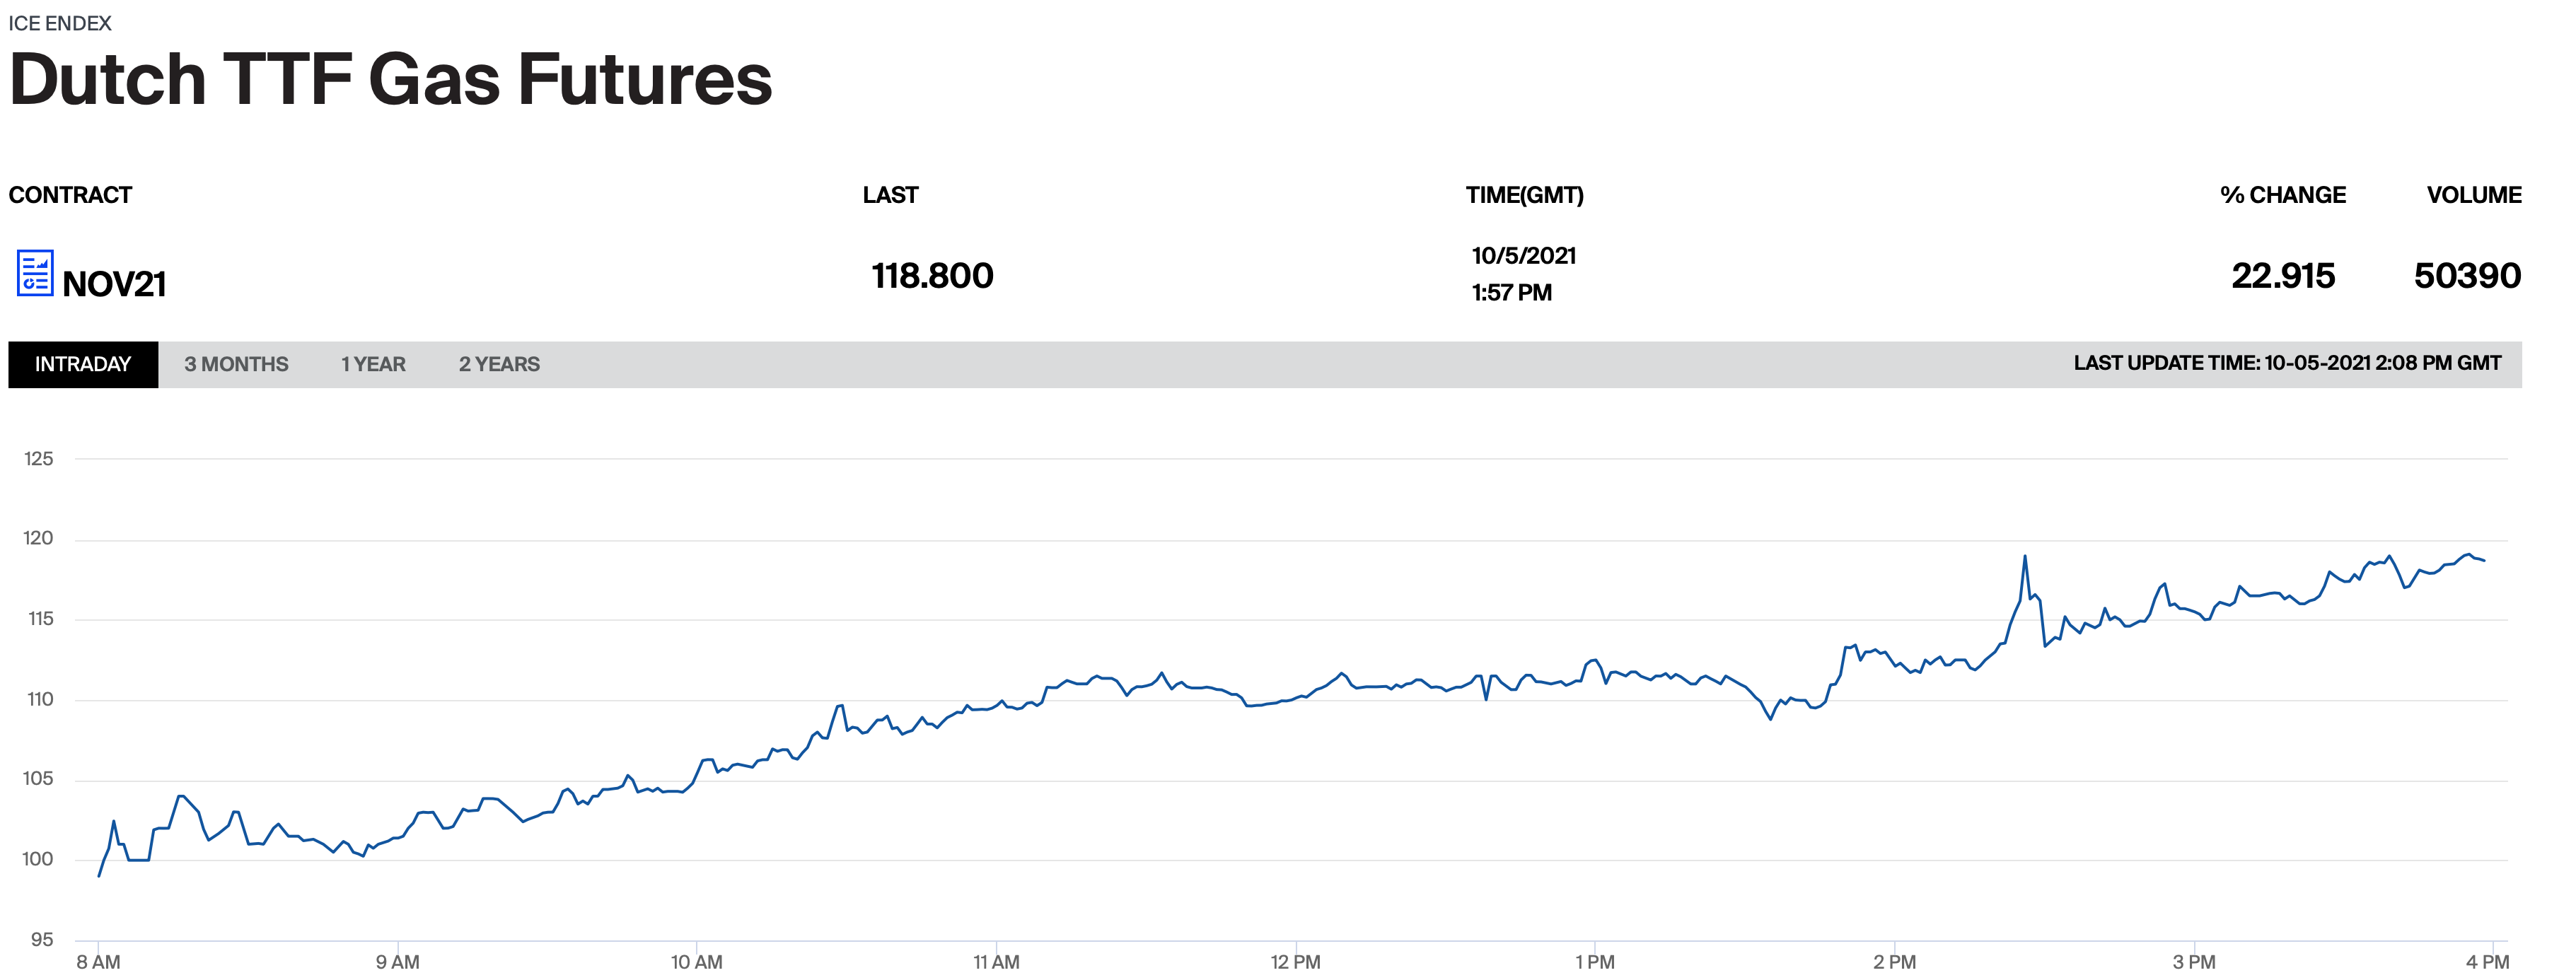Click the chart line's starting point at 8 AM
Image resolution: width=2576 pixels, height=980 pixels.
[99, 876]
